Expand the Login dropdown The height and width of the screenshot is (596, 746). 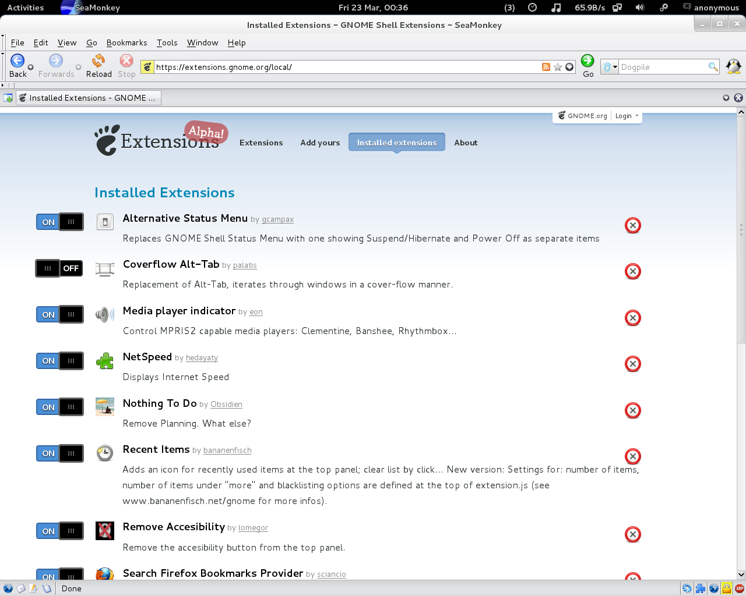click(x=627, y=116)
